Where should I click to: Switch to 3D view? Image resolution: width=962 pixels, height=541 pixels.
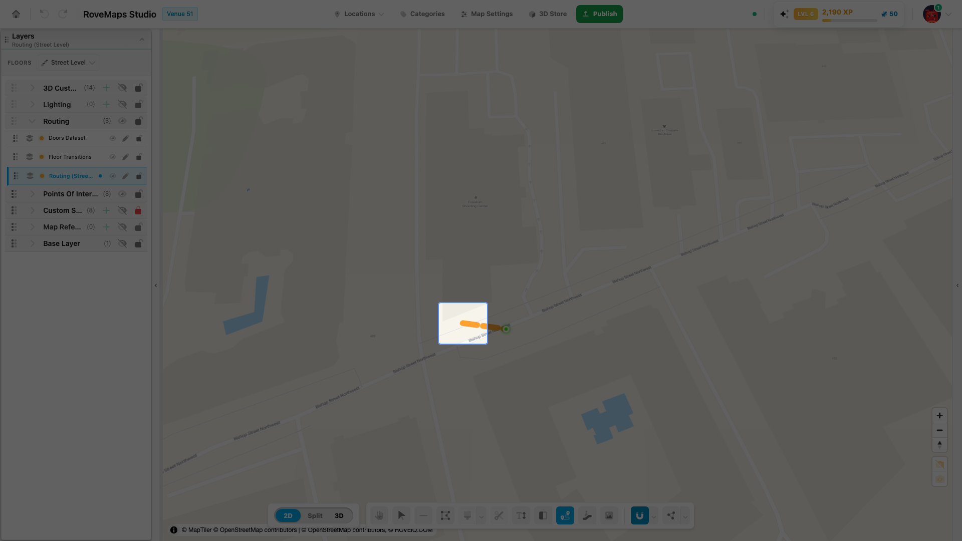pos(339,516)
